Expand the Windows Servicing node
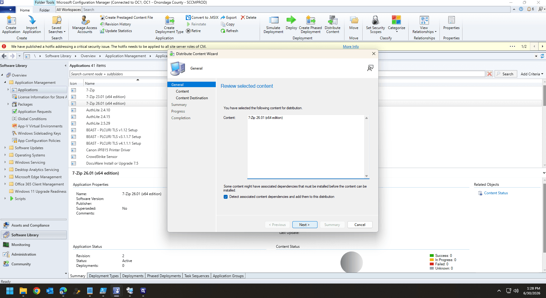 click(x=5, y=162)
